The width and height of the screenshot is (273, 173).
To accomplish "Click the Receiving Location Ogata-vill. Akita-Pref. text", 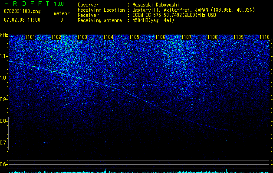I will click(194, 10).
